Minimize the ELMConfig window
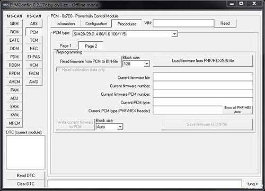 pos(232,4)
